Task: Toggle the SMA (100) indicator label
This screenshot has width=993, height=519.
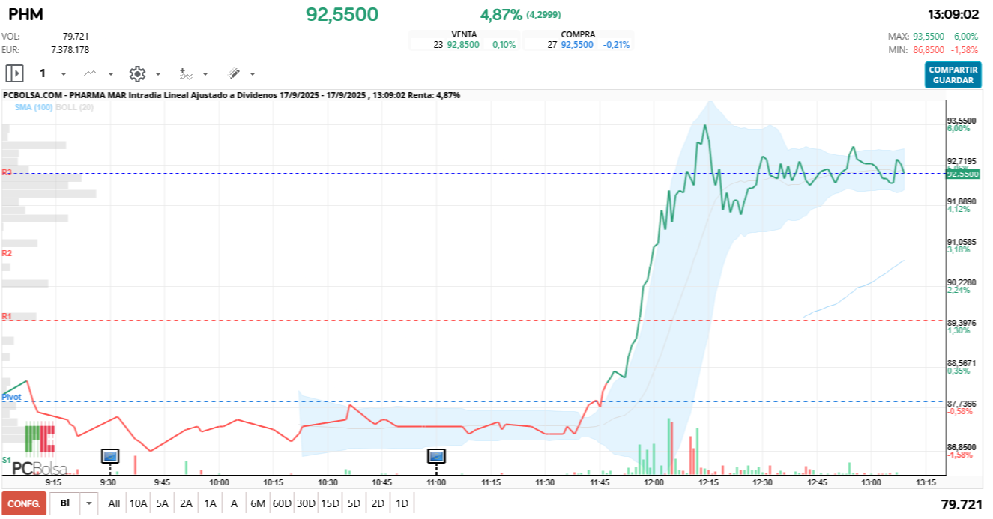Action: click(34, 108)
